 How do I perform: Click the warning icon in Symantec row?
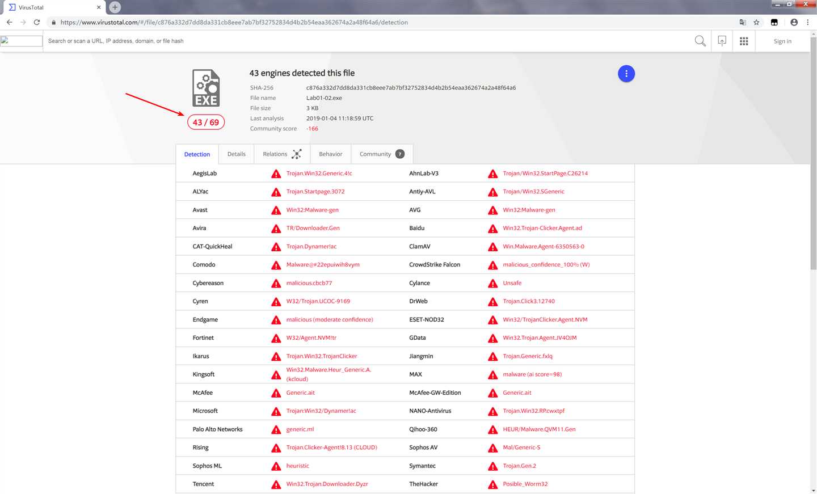[493, 466]
